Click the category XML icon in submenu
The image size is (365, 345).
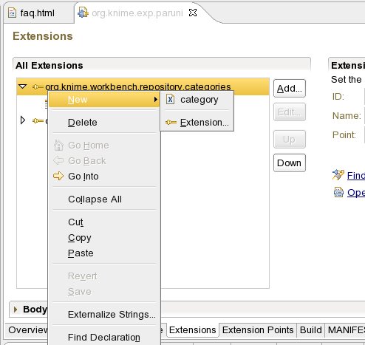170,100
